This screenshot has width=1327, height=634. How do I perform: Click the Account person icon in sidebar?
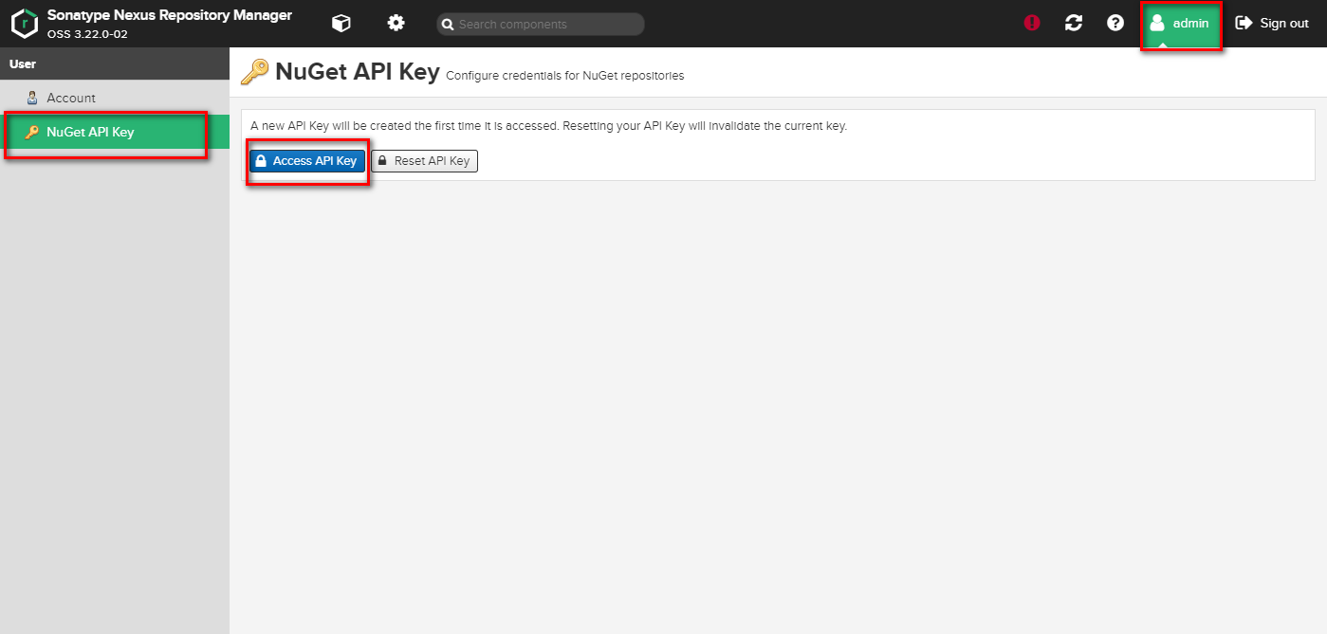[x=31, y=98]
